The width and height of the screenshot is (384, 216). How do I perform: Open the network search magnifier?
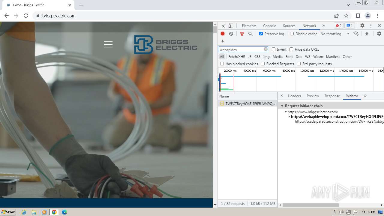click(250, 34)
